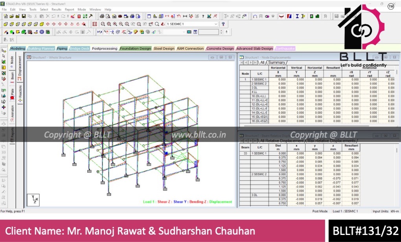Click the '2 SEISMIC 2' row in Node Displacements
The height and width of the screenshot is (242, 401).
[x=317, y=84]
